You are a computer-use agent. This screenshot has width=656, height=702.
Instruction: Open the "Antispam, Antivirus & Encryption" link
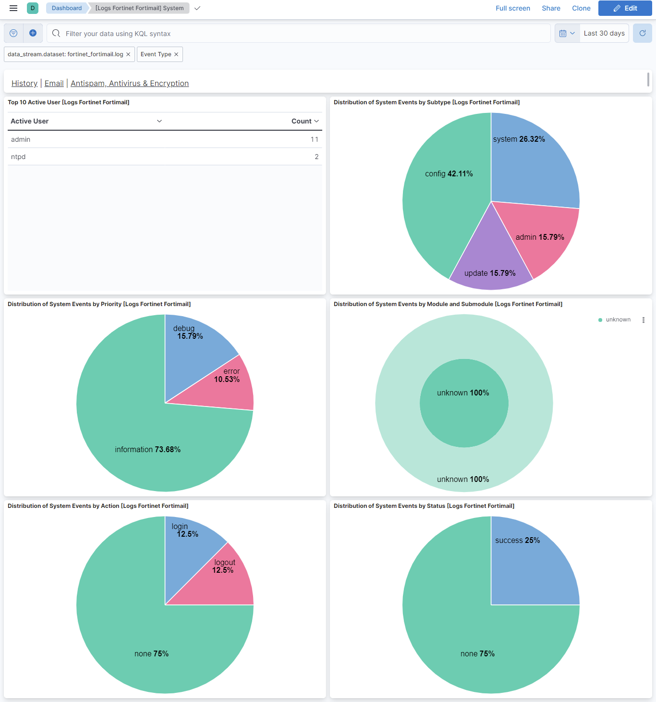[130, 83]
